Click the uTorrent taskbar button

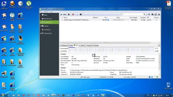coord(103,95)
